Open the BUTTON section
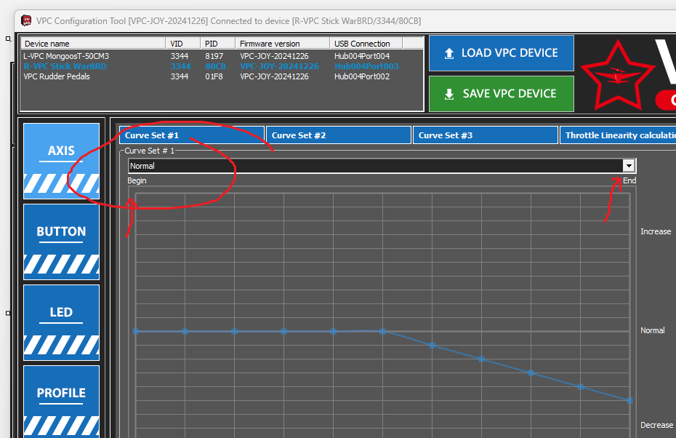 coord(61,242)
